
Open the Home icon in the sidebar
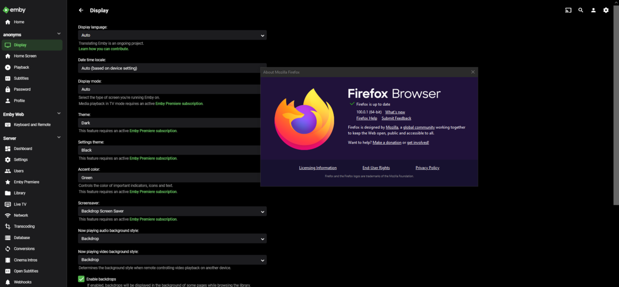tap(8, 22)
